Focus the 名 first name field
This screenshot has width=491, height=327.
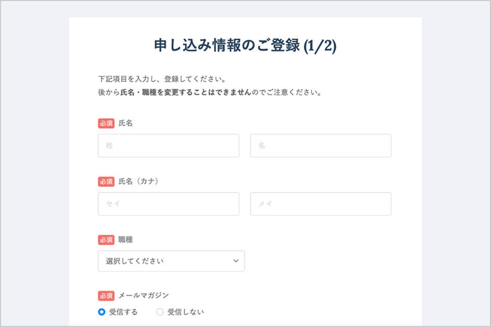pos(320,146)
